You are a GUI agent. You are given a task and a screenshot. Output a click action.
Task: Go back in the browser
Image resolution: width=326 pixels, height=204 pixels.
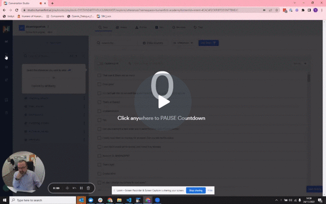pyautogui.click(x=4, y=10)
